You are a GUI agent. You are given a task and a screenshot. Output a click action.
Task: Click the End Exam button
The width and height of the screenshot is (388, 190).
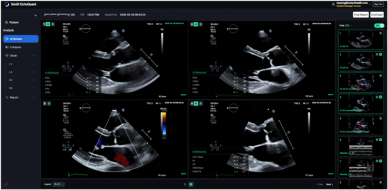pyautogui.click(x=377, y=15)
